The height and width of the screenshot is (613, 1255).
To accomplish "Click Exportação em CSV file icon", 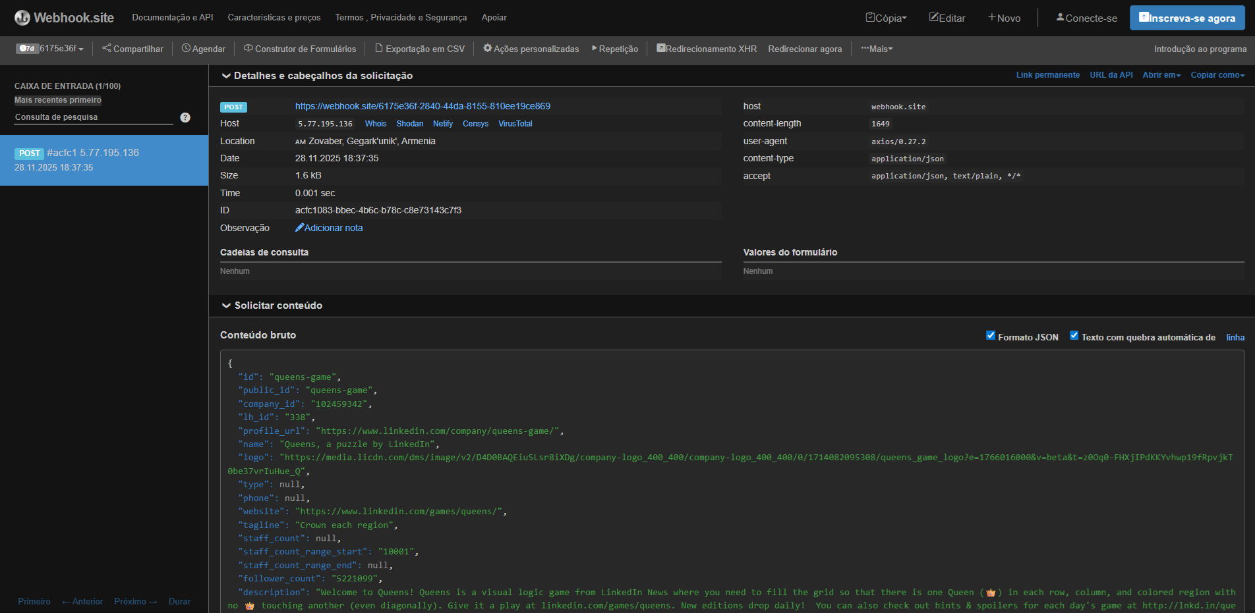I will pyautogui.click(x=379, y=49).
